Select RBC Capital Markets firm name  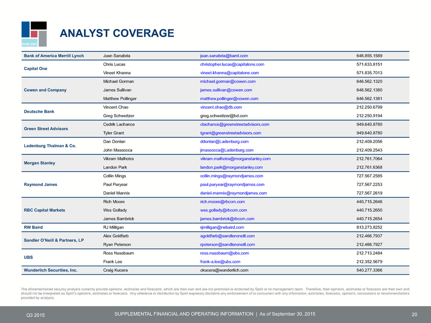point(44,210)
